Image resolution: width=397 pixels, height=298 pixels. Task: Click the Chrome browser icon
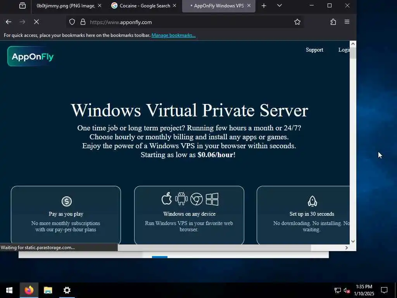197,199
